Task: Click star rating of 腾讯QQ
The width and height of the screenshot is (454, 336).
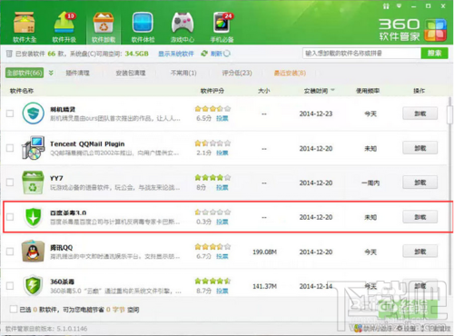Action: click(x=212, y=247)
